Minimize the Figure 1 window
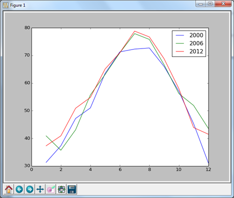Screen dimensions: 234x198 (200, 3)
